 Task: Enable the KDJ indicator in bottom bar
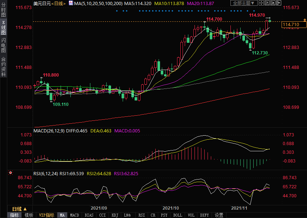tap(115, 215)
